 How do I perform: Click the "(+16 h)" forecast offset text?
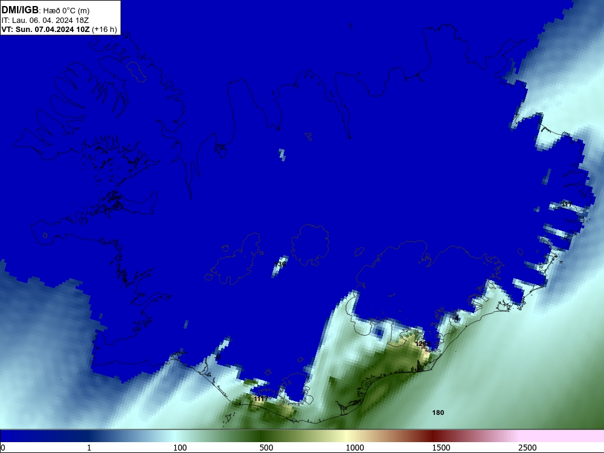tap(104, 30)
